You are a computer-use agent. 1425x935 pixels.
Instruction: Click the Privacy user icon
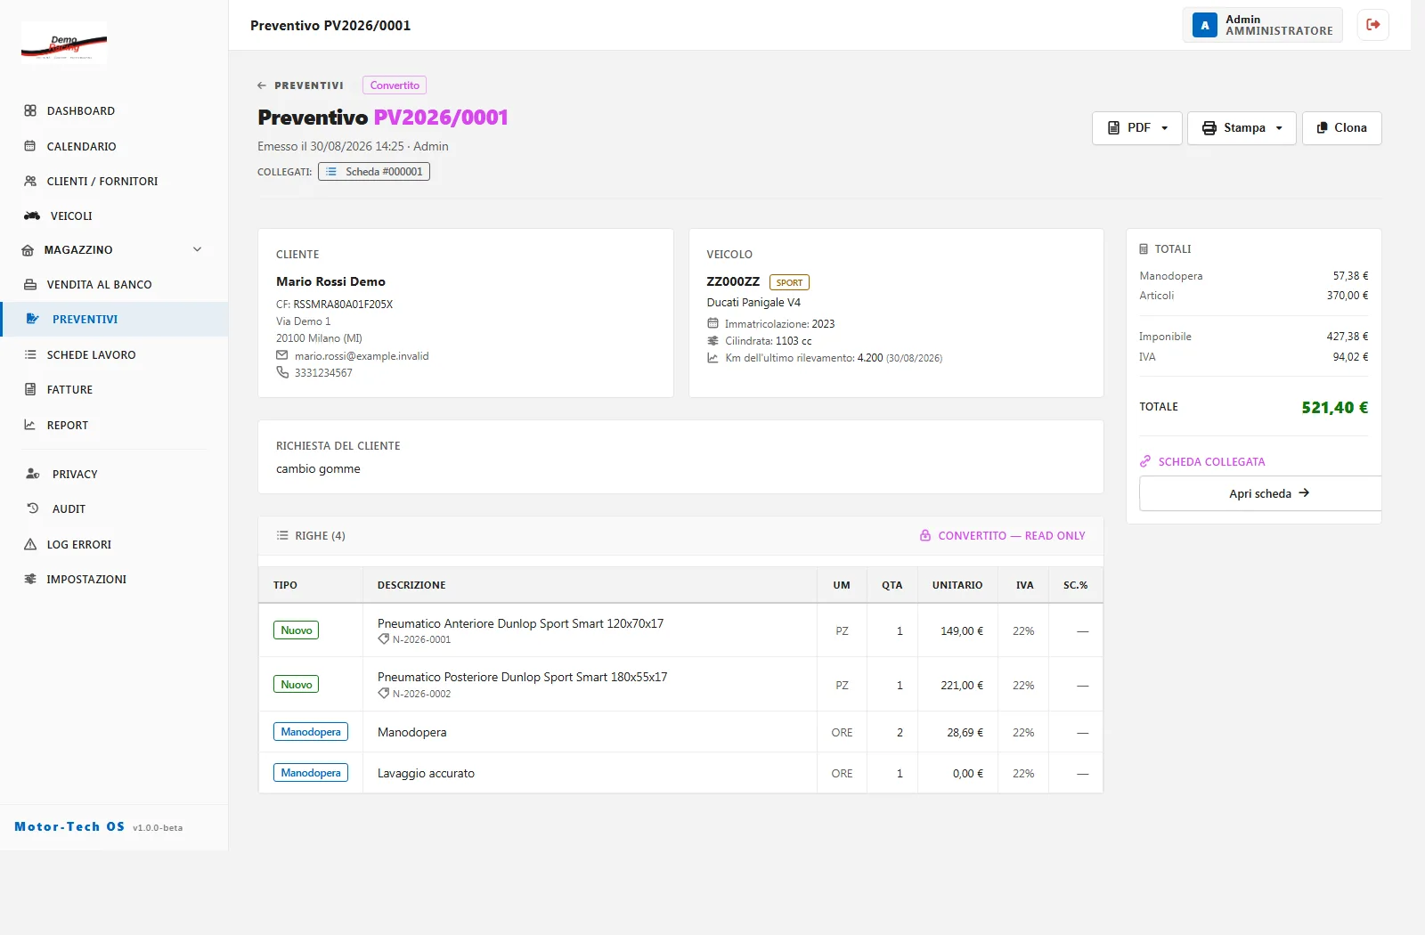pyautogui.click(x=33, y=474)
